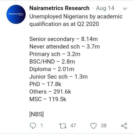Click the reply speech bubble icon
The image size is (134, 134).
33,126
